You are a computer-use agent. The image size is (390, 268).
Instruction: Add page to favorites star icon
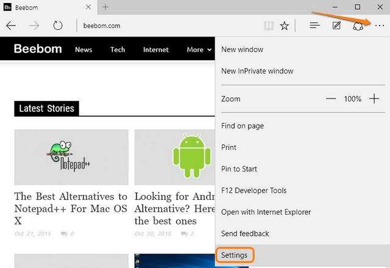[285, 26]
